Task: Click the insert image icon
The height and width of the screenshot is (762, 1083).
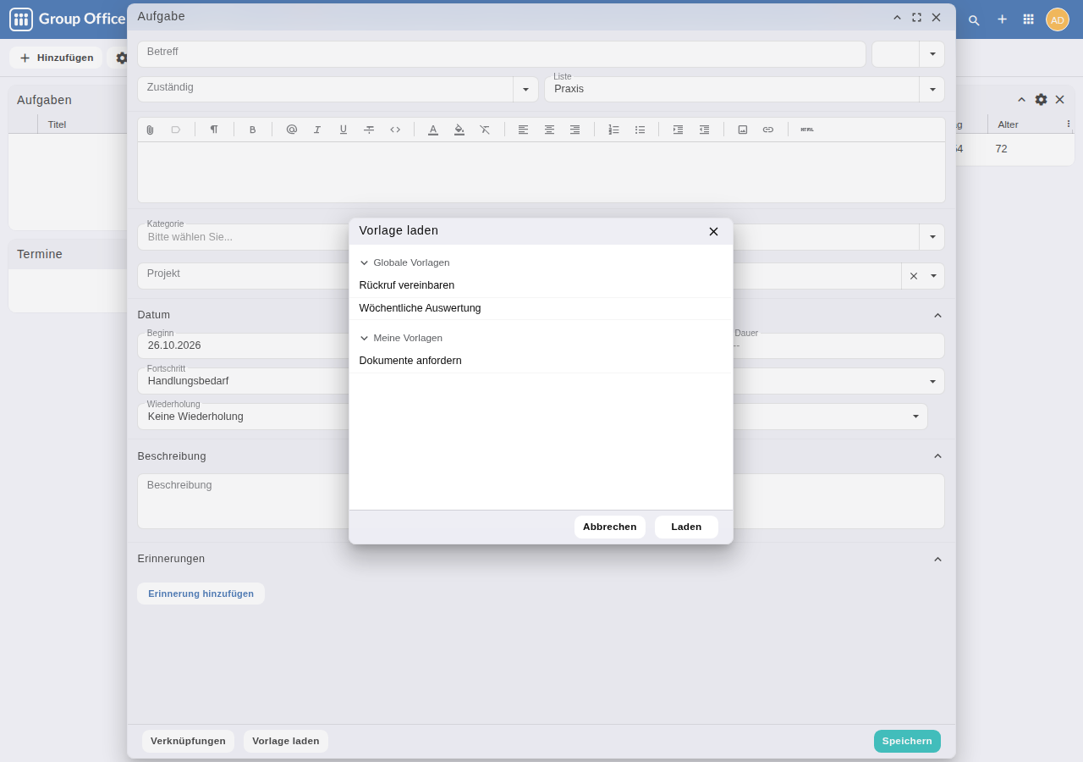Action: point(743,130)
